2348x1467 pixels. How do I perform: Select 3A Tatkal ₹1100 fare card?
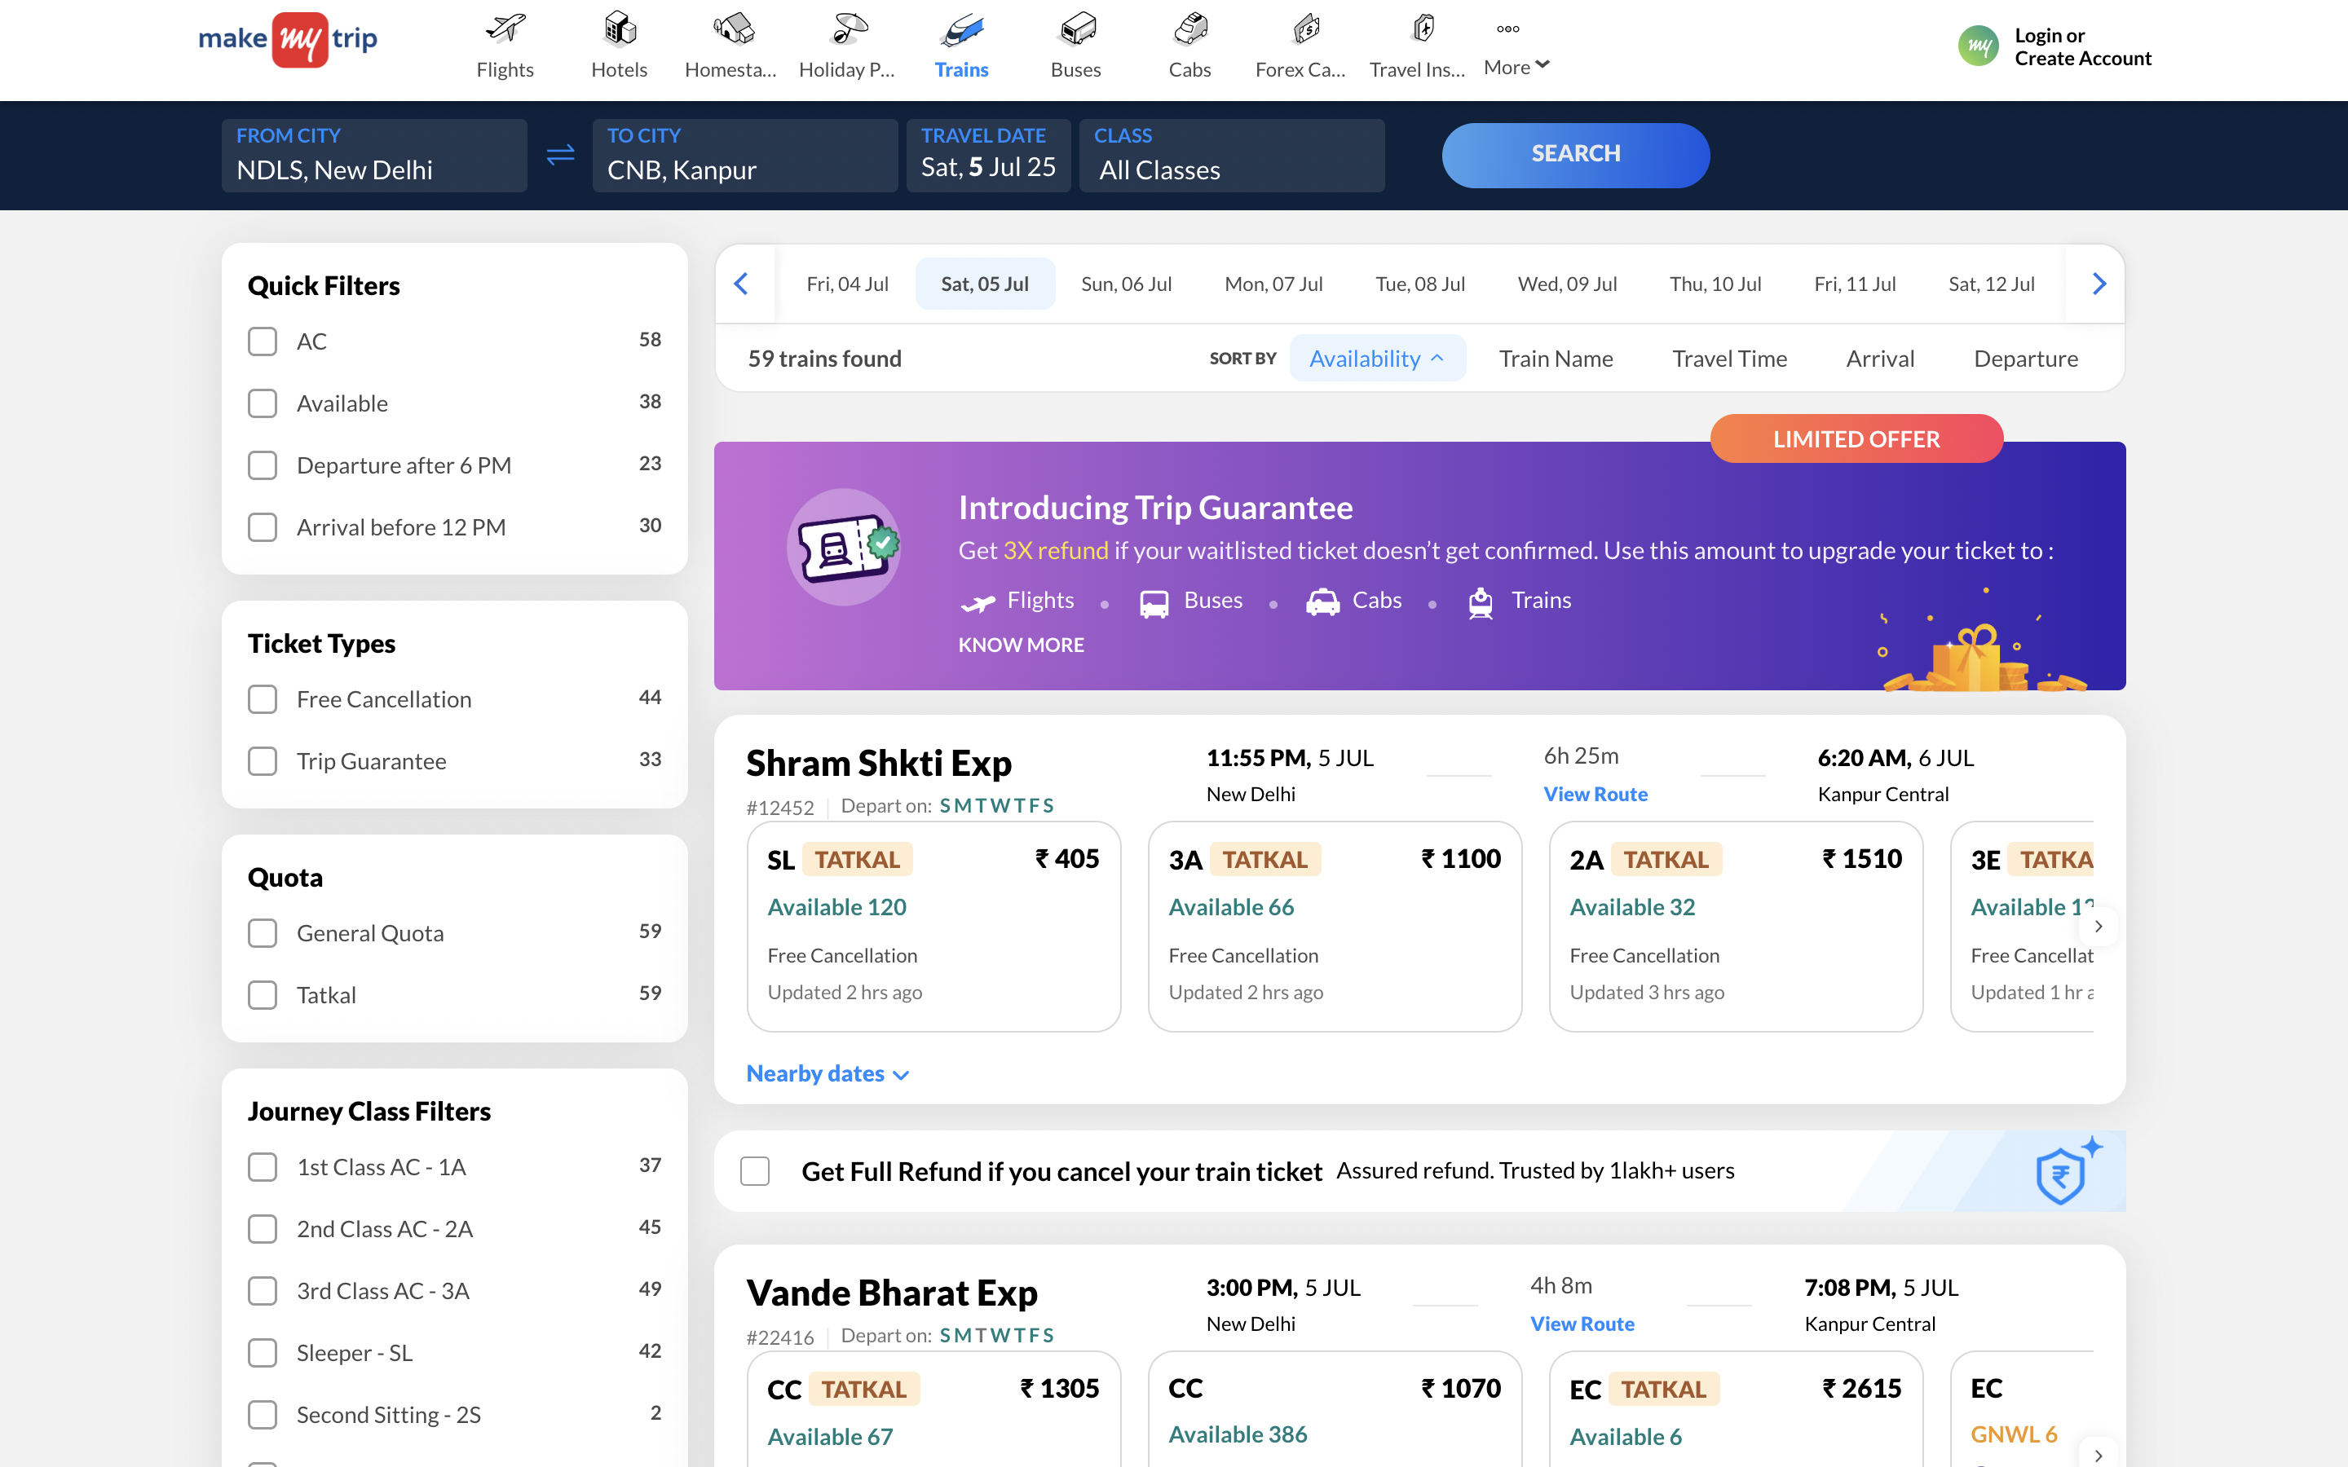click(1335, 927)
